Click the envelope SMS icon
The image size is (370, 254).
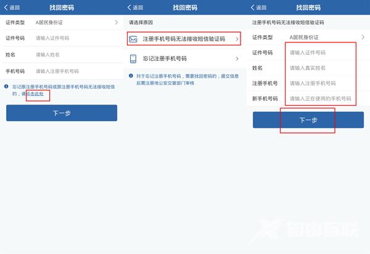point(133,39)
